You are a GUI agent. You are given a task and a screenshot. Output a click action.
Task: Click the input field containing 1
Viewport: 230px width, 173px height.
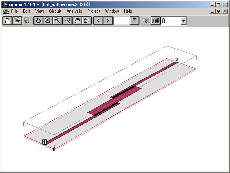pos(121,21)
